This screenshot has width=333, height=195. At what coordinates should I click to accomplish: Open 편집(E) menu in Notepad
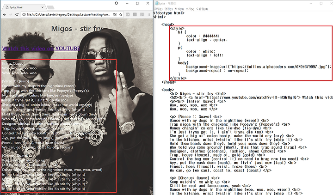[169, 9]
